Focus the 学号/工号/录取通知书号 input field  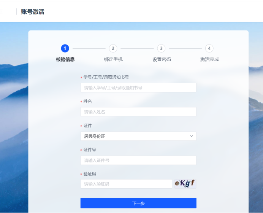pos(138,88)
